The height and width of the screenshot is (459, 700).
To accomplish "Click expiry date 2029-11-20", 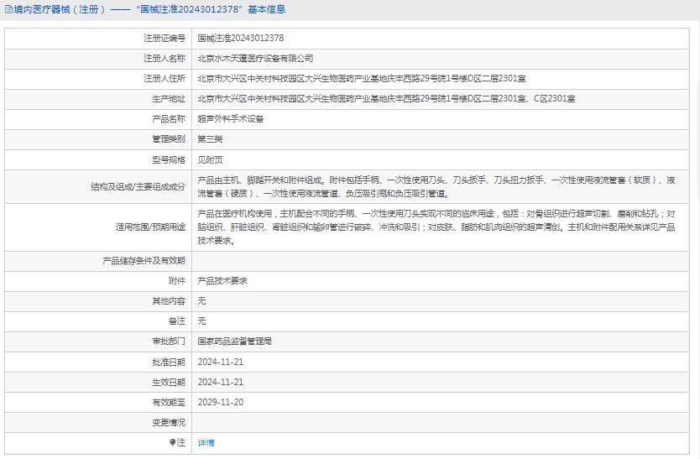I will click(220, 402).
